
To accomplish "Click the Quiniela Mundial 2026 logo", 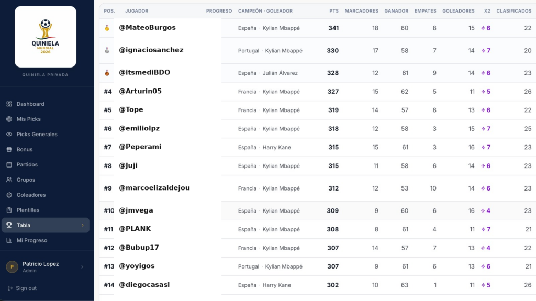I will click(46, 37).
